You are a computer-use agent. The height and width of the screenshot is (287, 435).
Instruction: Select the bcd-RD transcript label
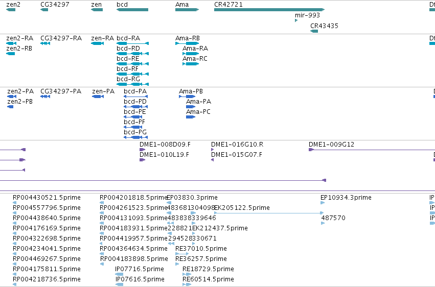[128, 48]
